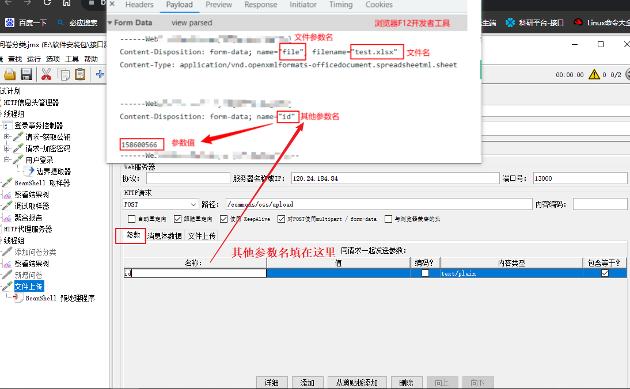Click the id parameter name input field
This screenshot has height=389, width=630.
(x=194, y=273)
